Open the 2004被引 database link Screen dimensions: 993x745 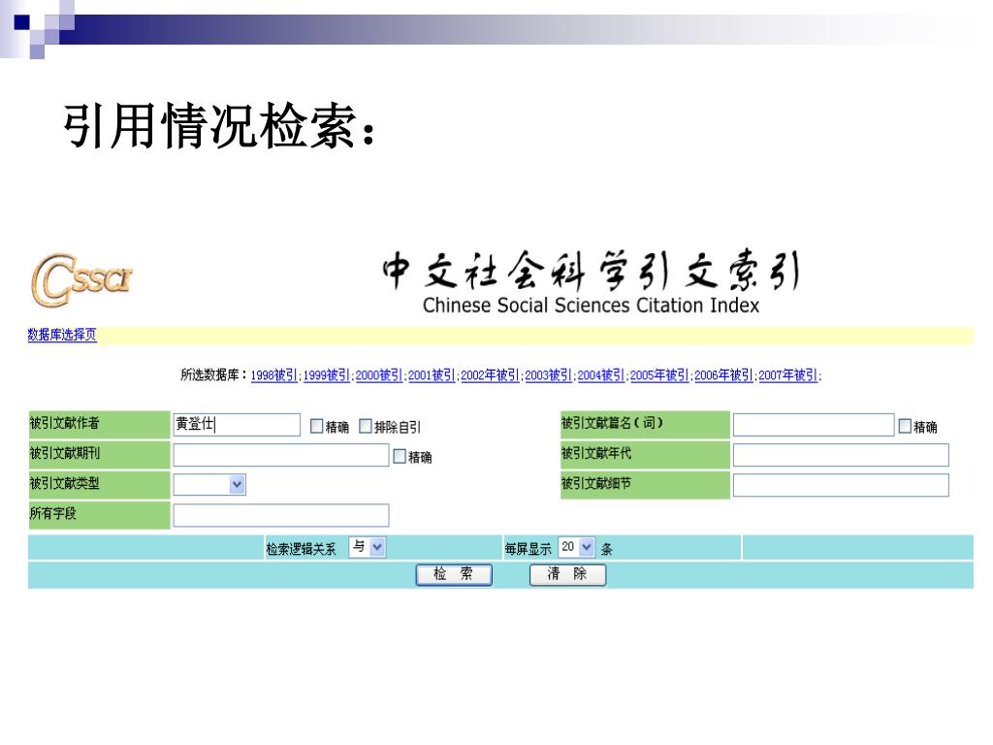(600, 375)
